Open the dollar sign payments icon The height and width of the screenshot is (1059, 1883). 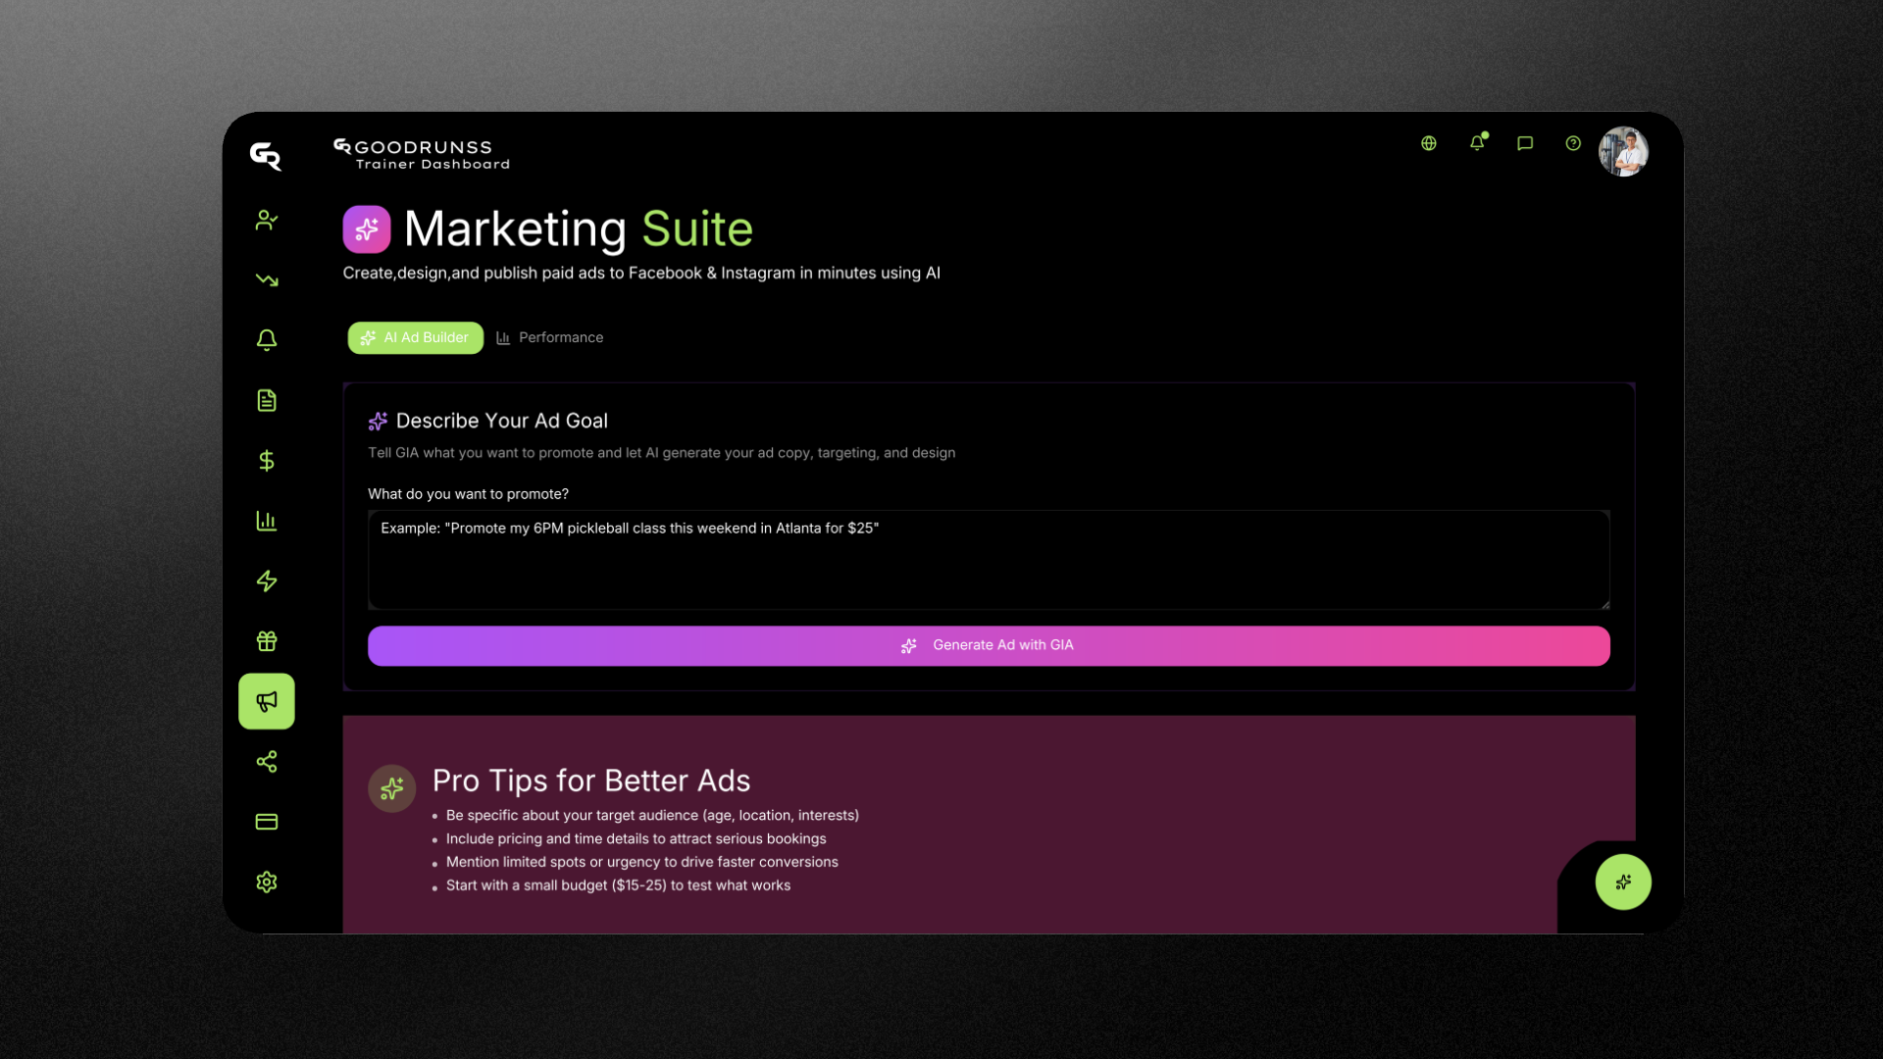(266, 461)
